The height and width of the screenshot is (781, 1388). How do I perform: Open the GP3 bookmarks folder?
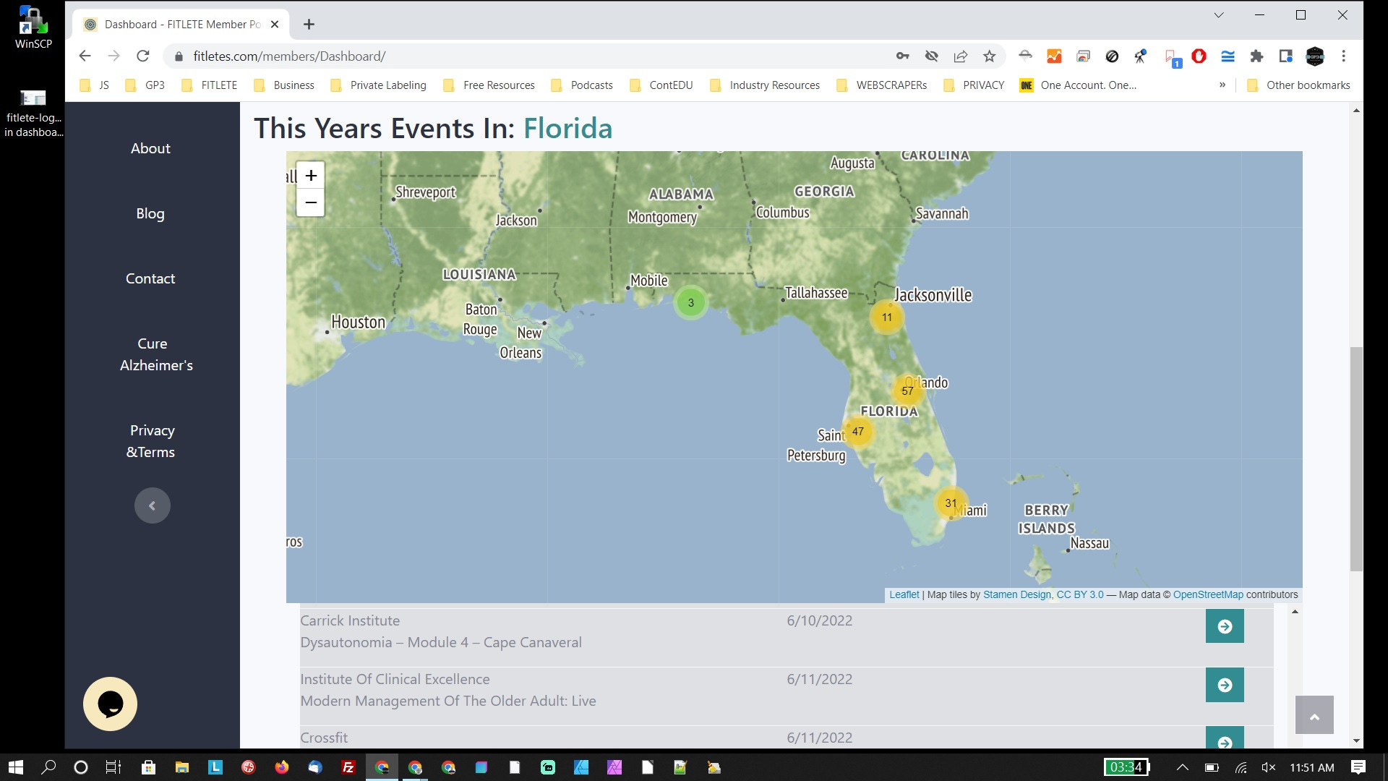point(145,85)
